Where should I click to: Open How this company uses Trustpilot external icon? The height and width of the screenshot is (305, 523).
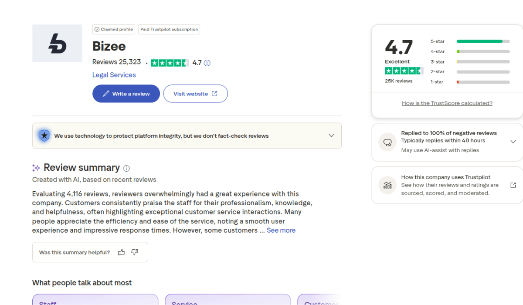[513, 185]
